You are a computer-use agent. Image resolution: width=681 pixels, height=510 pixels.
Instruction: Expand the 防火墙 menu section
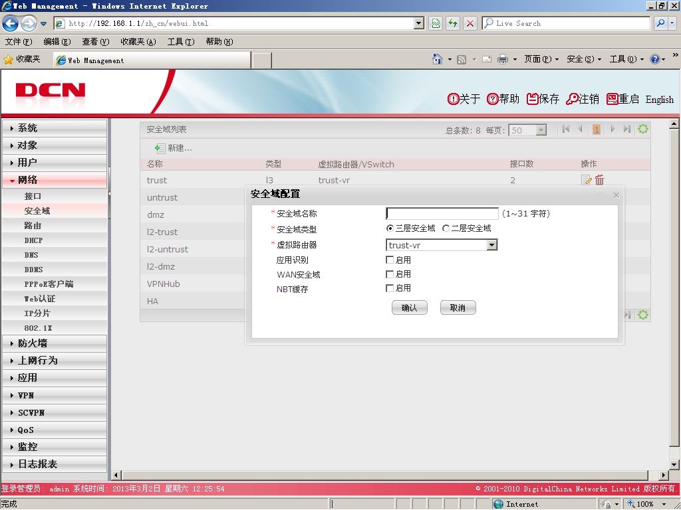coord(55,343)
